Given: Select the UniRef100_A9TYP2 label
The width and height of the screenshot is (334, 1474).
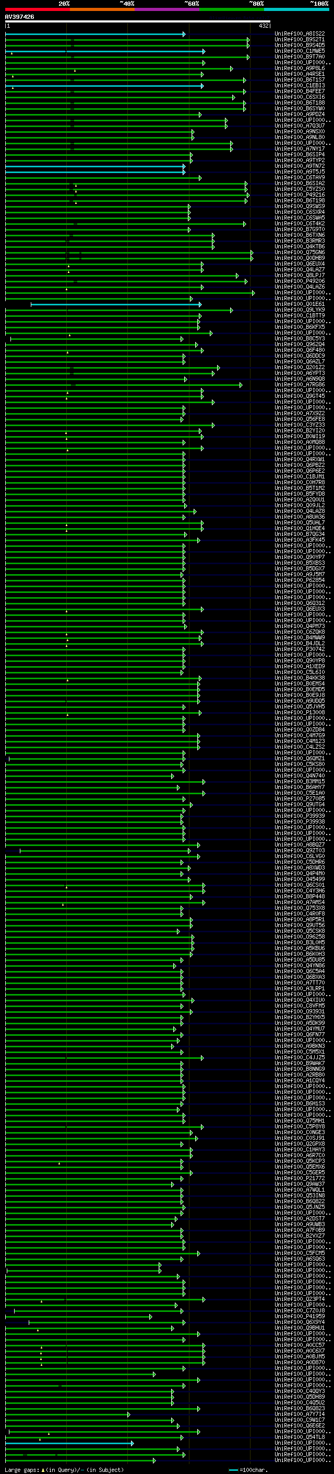Looking at the screenshot, I should (x=300, y=160).
